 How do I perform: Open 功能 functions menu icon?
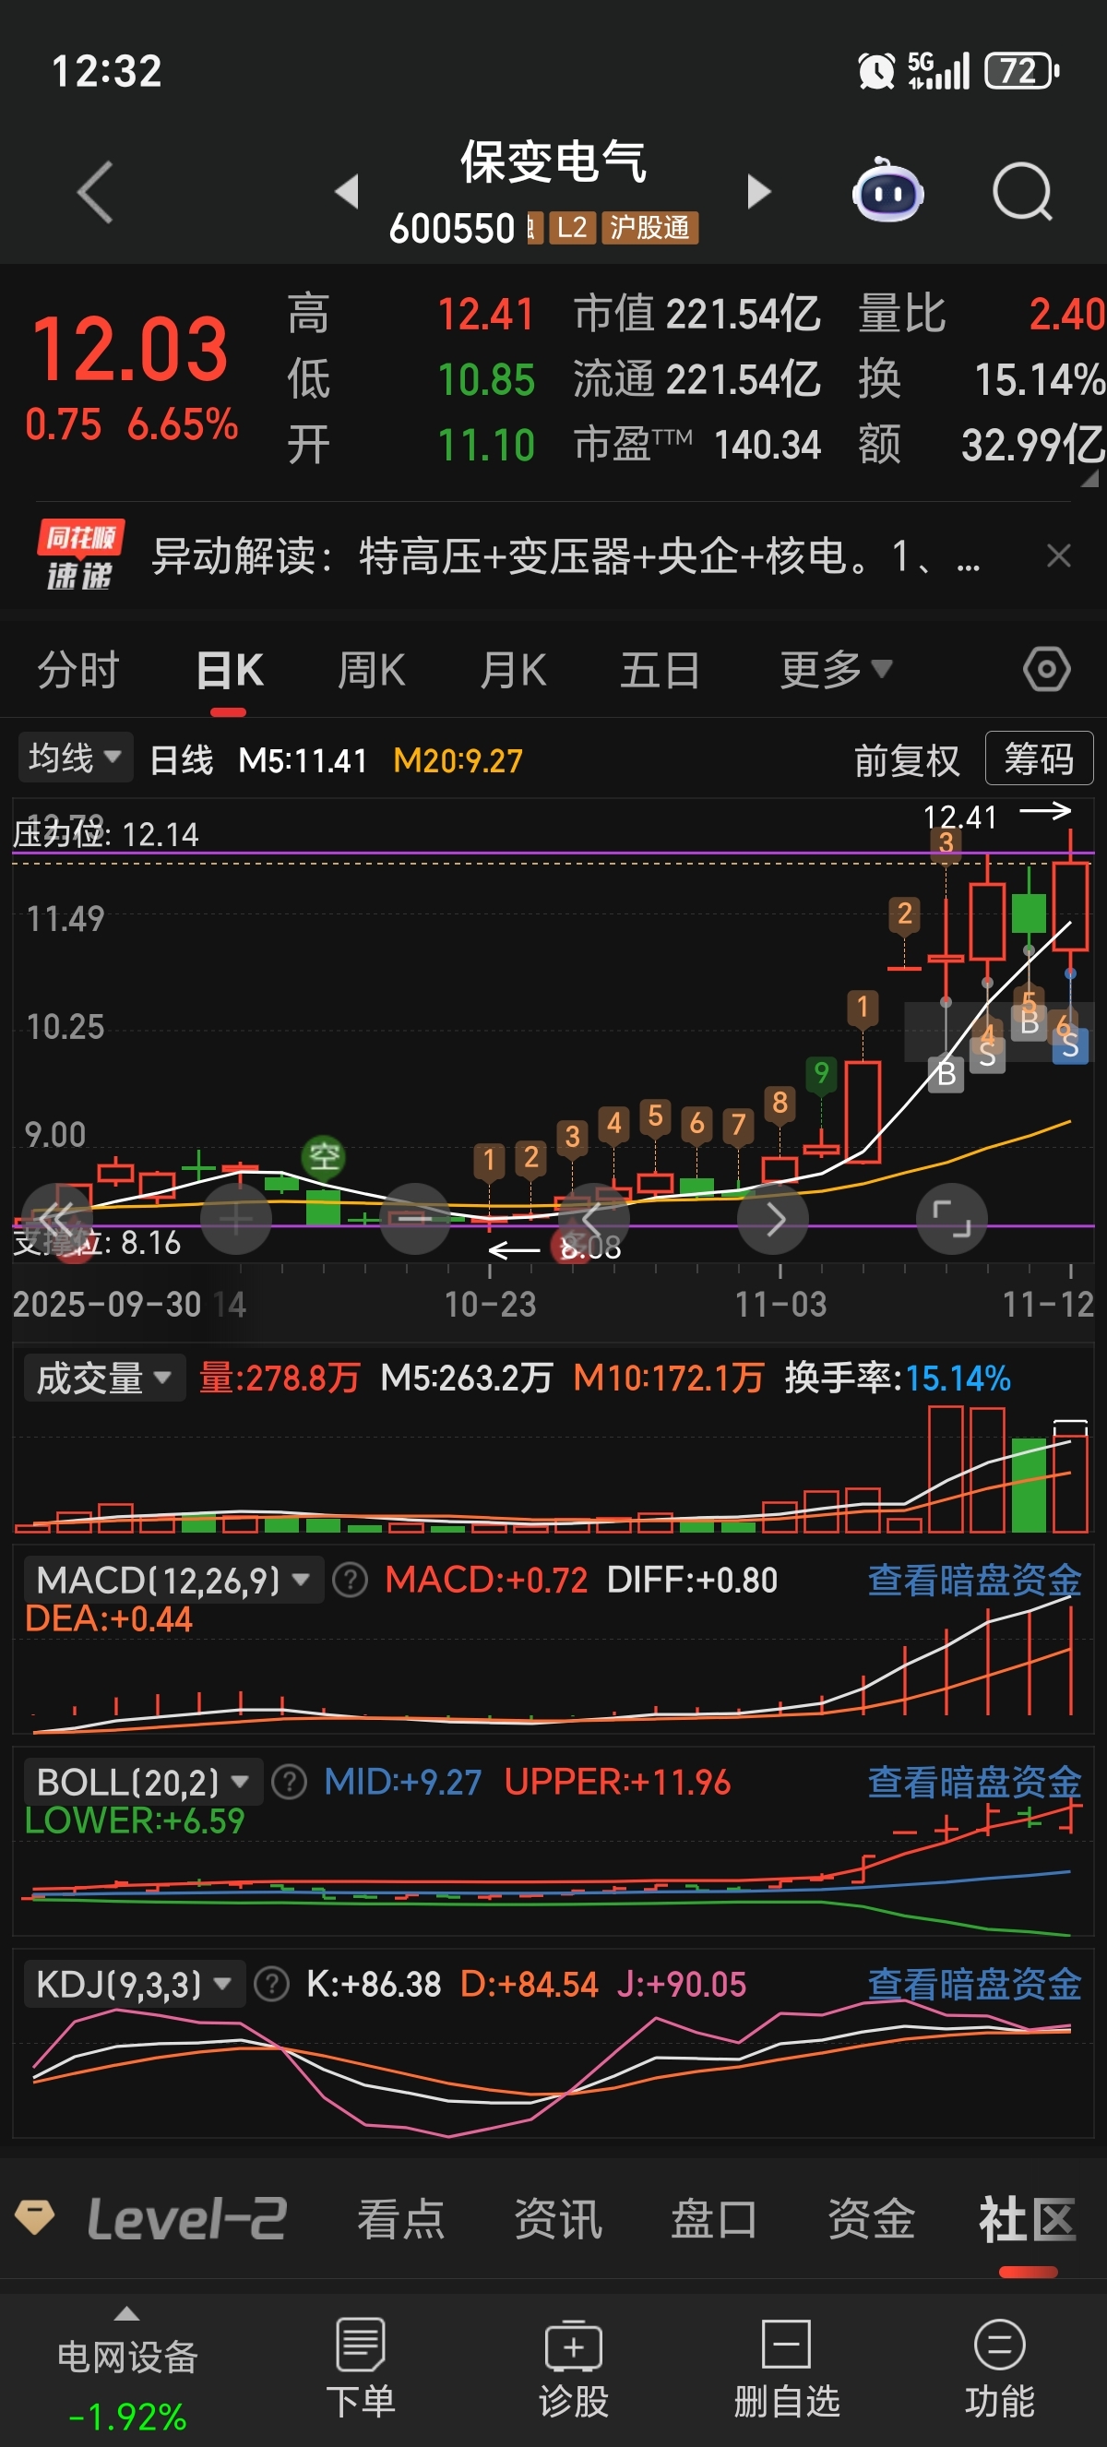click(x=1000, y=2345)
